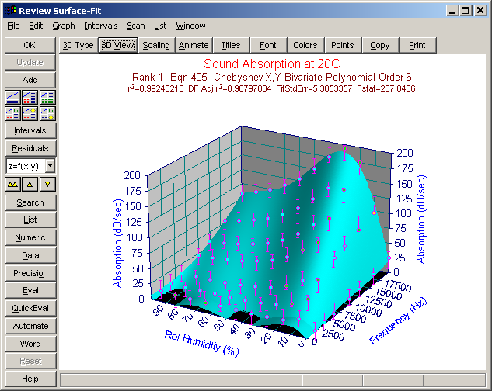Open the z=f(x,y) dropdown arrow
The width and height of the screenshot is (492, 391).
[x=50, y=166]
